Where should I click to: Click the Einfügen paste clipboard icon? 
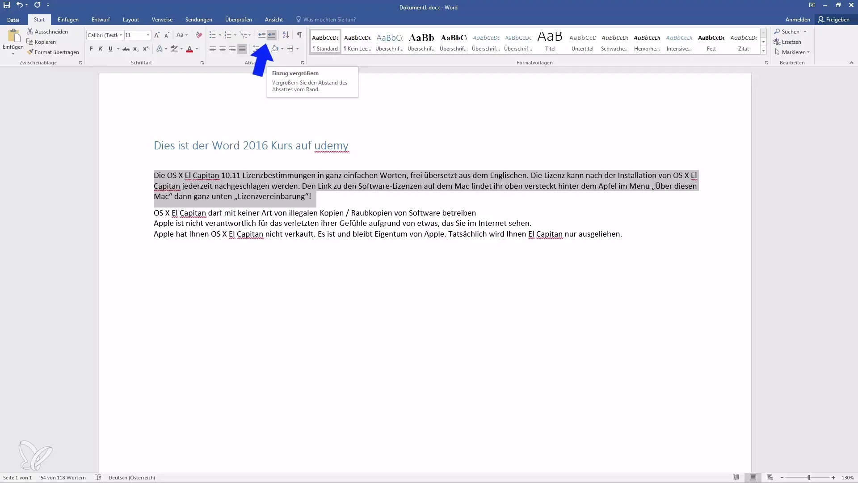coord(13,36)
